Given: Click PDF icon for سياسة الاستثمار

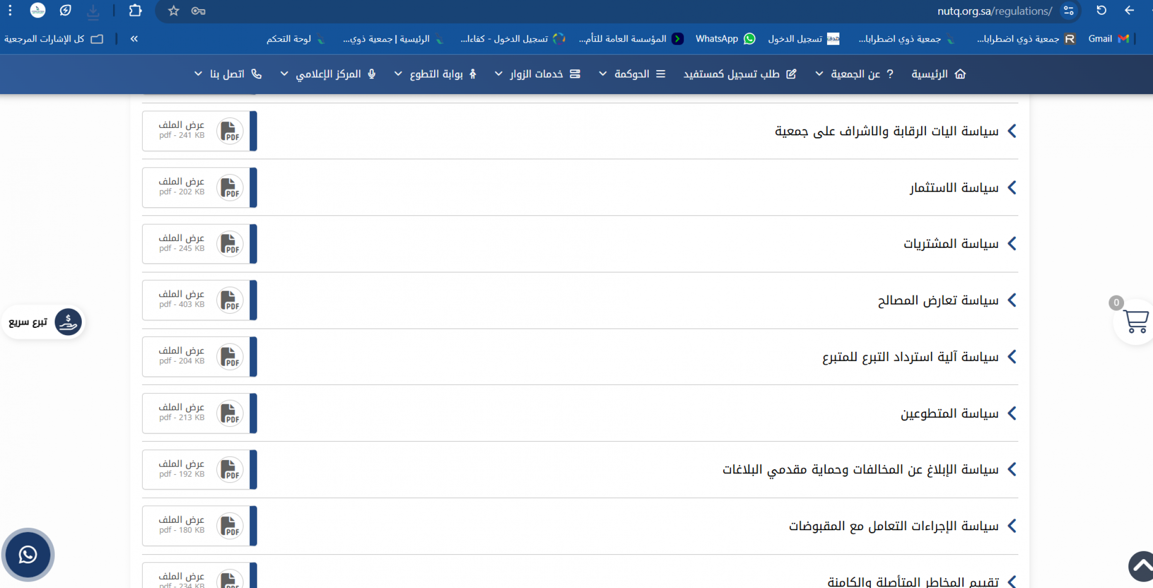Looking at the screenshot, I should pos(229,188).
